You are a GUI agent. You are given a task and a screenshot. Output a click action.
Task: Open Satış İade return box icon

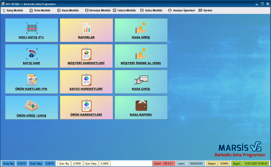32,54
